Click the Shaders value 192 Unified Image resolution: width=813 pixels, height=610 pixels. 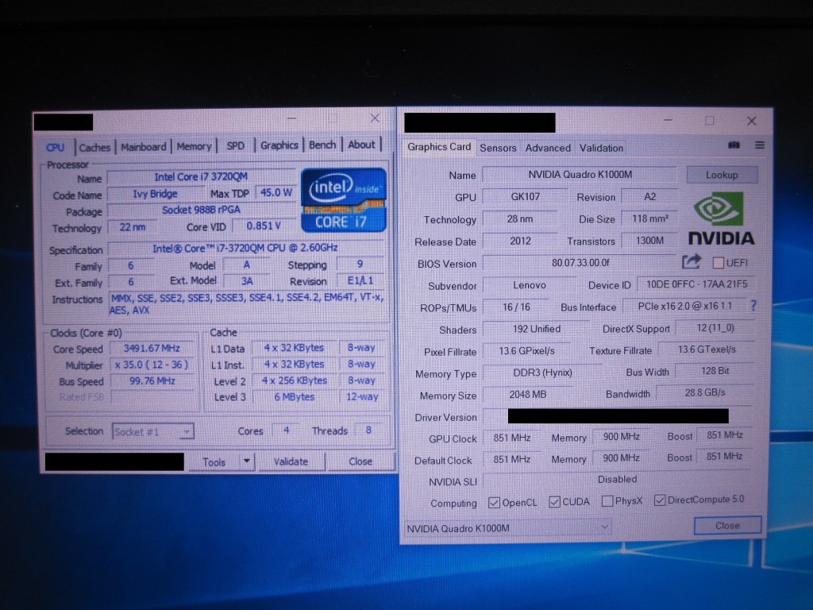click(x=536, y=329)
